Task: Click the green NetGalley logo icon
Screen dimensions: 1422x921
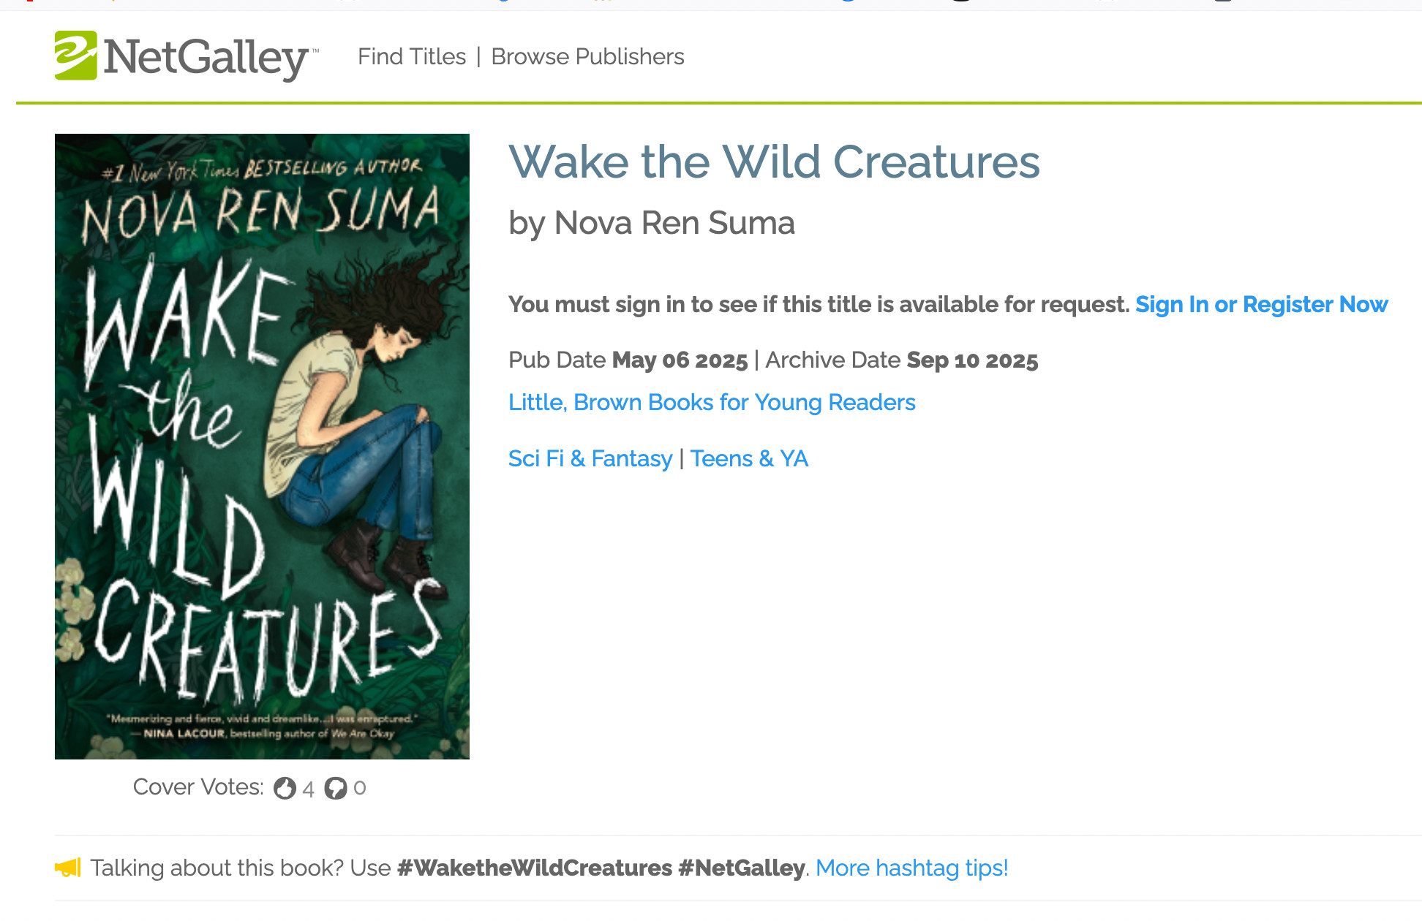Action: click(x=75, y=56)
